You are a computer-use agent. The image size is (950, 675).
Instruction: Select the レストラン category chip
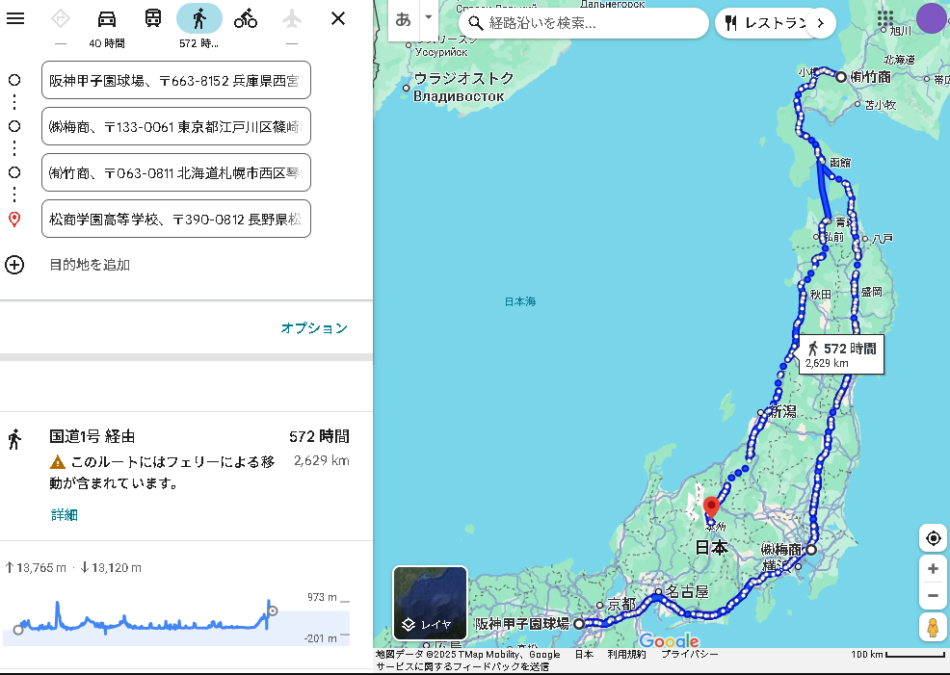(768, 23)
